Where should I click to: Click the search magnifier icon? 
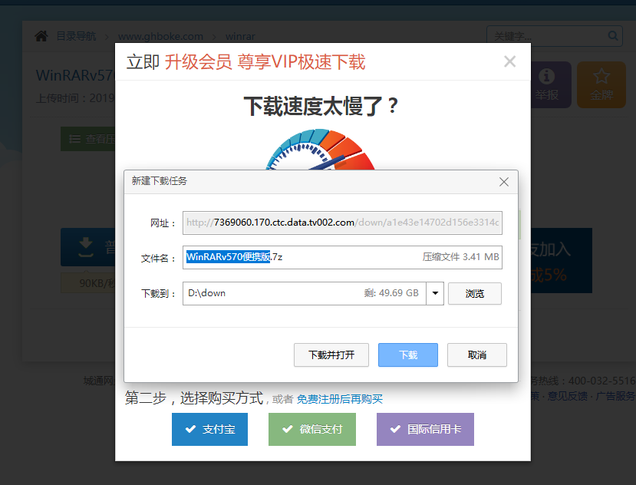pyautogui.click(x=613, y=36)
